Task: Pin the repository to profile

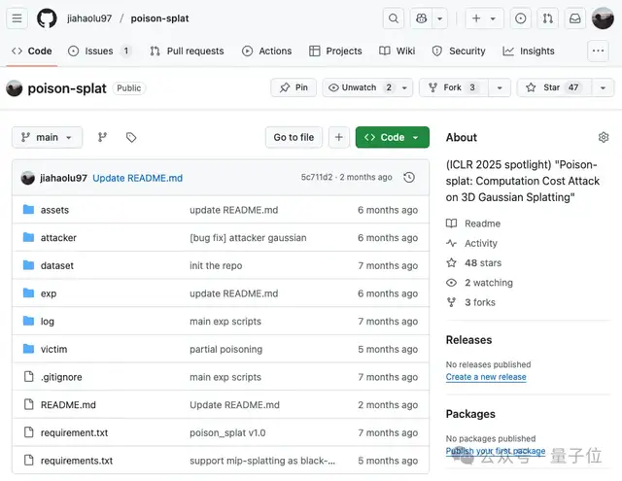Action: pos(294,87)
